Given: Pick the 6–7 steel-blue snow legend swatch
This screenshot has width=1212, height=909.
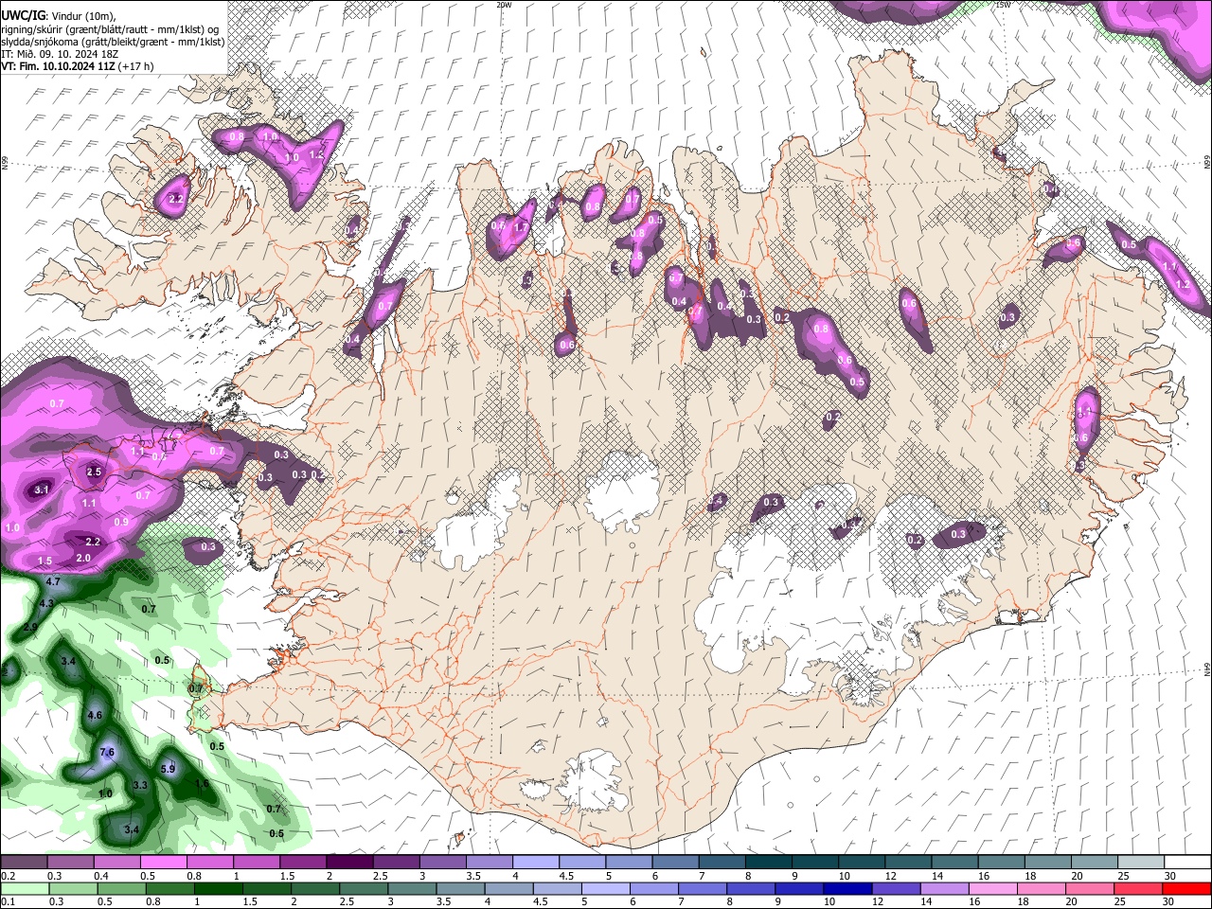Looking at the screenshot, I should pos(676,863).
